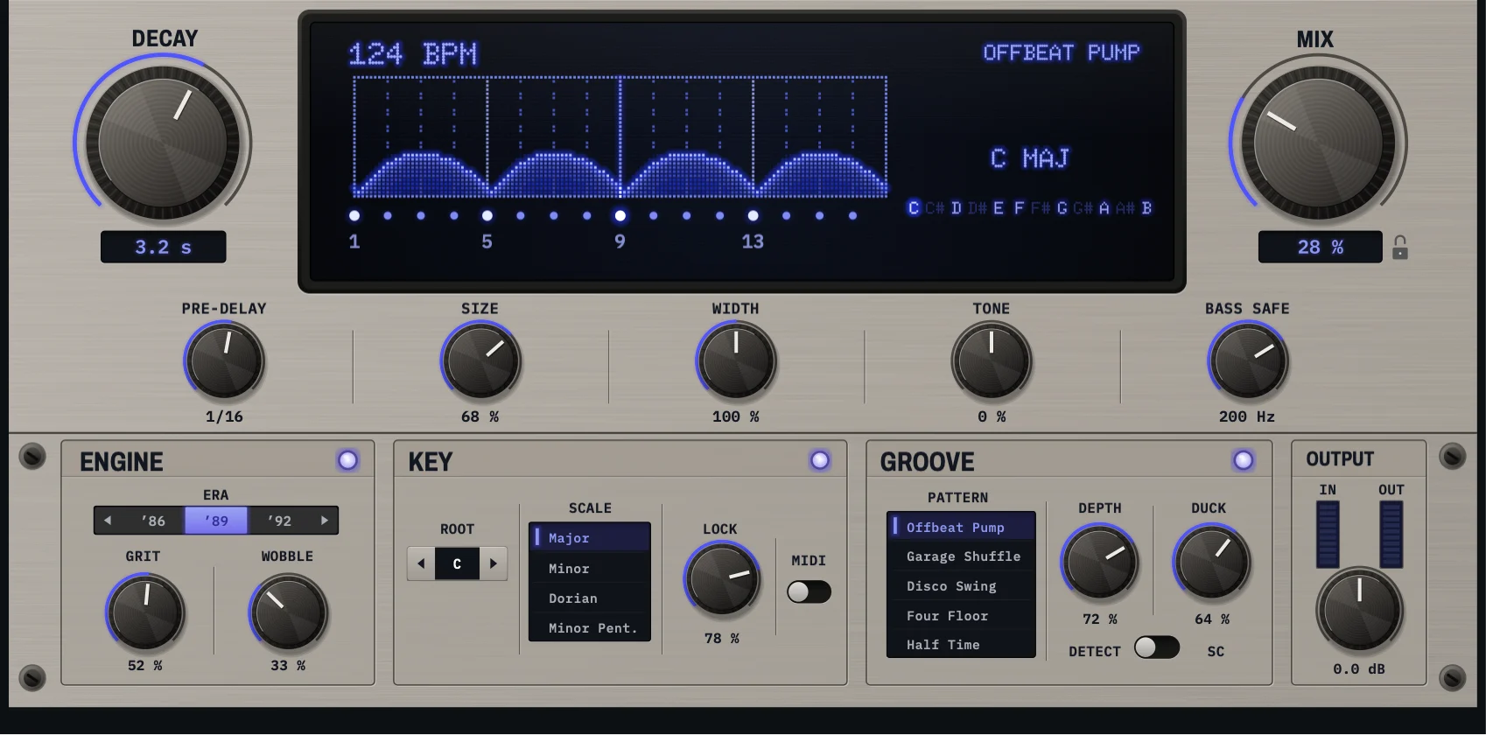This screenshot has width=1486, height=735.
Task: Choose Minor Pent. in the Scale list
Action: pyautogui.click(x=590, y=628)
